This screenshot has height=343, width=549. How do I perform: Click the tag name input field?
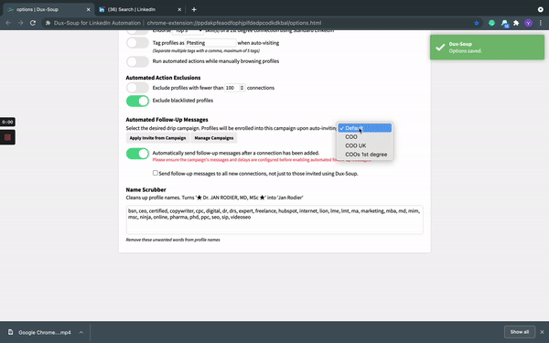click(210, 43)
